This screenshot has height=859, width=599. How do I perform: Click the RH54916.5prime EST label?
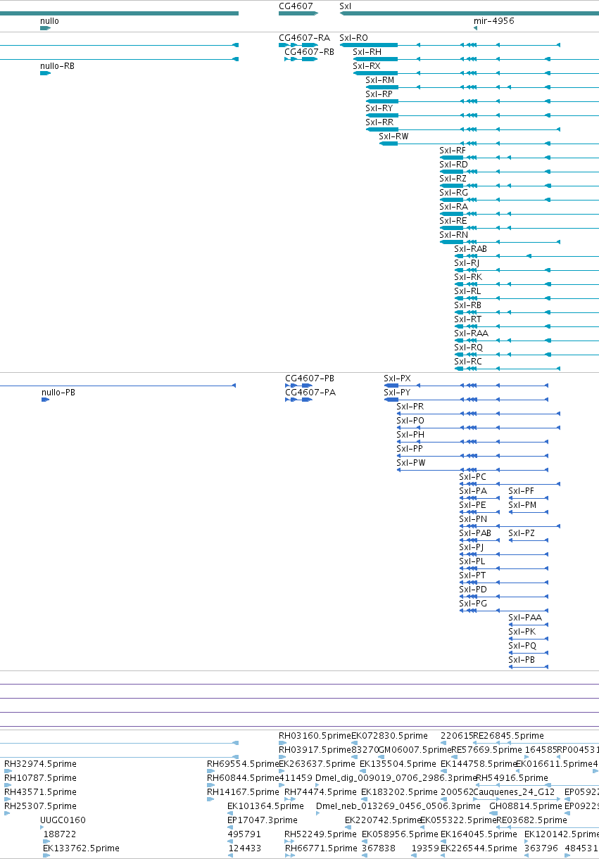[512, 778]
